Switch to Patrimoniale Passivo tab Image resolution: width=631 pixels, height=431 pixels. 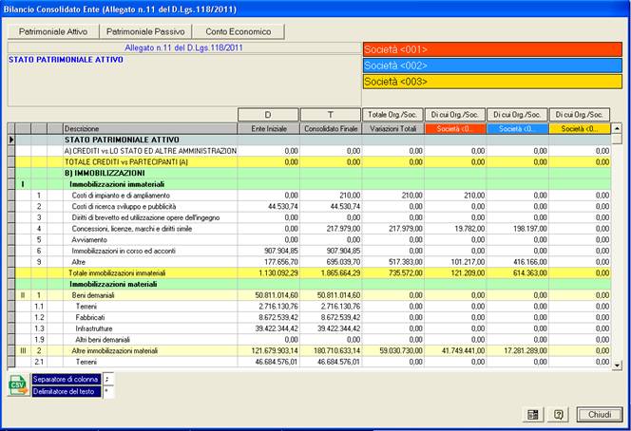pos(145,31)
